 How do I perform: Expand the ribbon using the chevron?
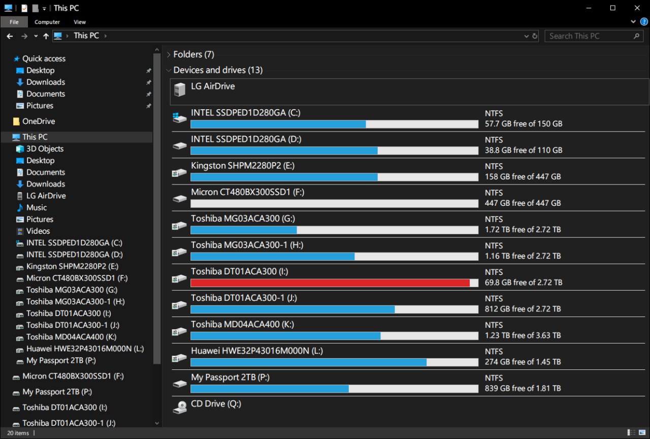click(x=633, y=22)
